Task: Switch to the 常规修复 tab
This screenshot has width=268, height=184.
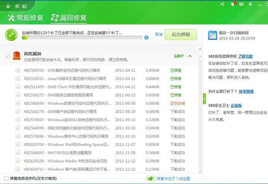Action: point(25,18)
